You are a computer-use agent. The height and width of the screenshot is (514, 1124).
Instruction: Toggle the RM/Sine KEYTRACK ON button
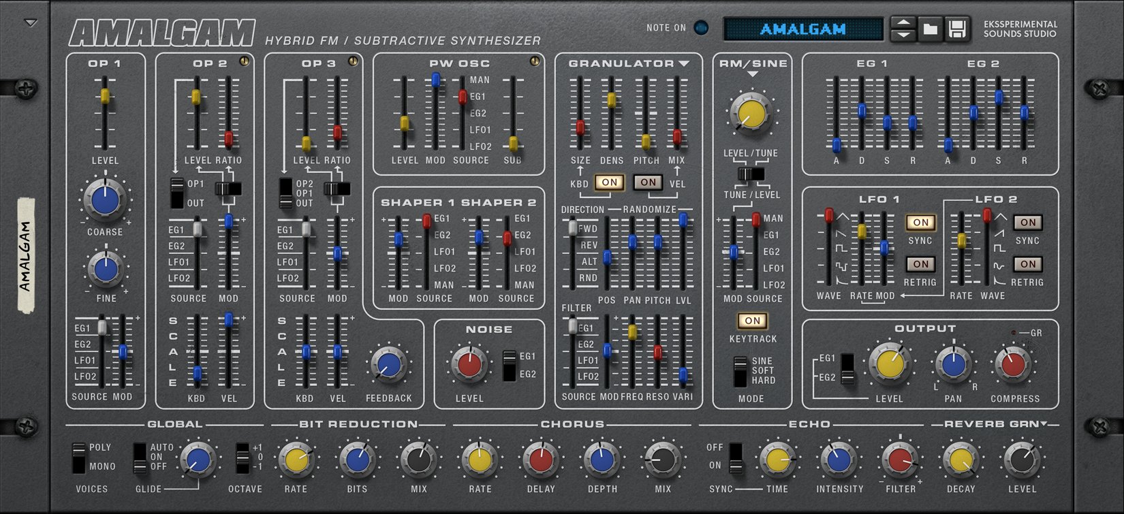(752, 321)
